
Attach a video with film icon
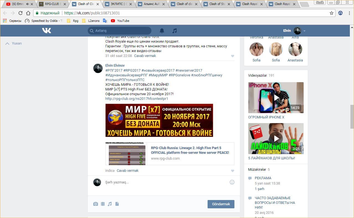point(103,204)
